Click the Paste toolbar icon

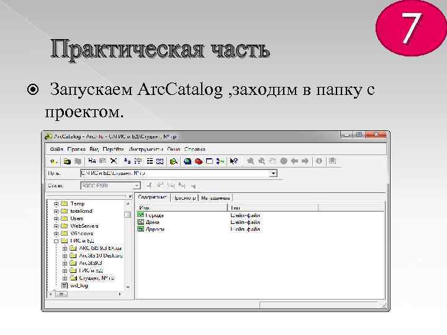pos(102,161)
